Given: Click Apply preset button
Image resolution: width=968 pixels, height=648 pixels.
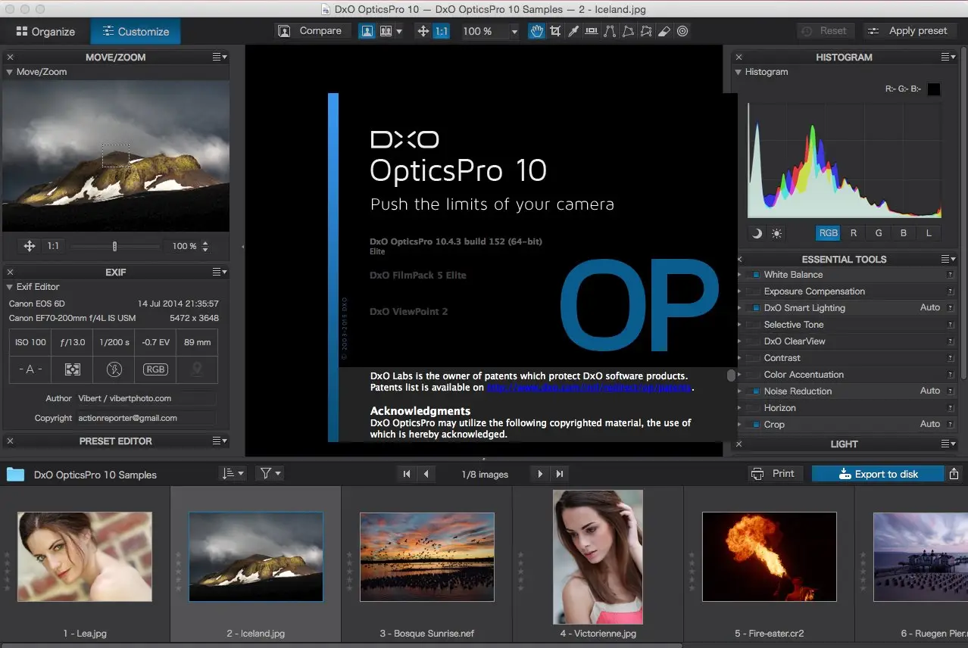Looking at the screenshot, I should 909,31.
